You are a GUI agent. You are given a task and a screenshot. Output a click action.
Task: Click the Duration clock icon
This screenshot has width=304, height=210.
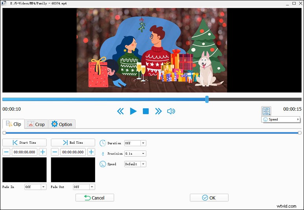103,143
